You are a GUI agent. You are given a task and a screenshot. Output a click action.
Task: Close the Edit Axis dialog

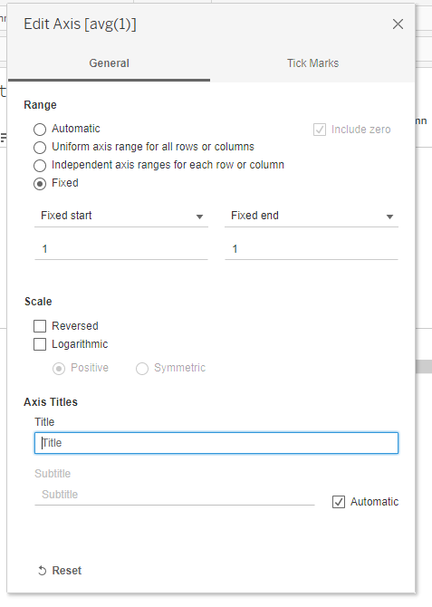click(398, 24)
